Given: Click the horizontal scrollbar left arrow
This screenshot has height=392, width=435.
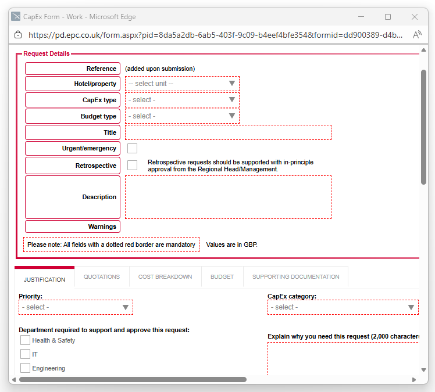Looking at the screenshot, I should click(15, 380).
